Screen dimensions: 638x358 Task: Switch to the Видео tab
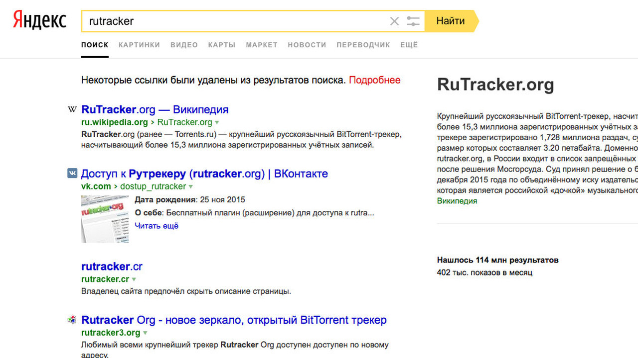click(184, 45)
